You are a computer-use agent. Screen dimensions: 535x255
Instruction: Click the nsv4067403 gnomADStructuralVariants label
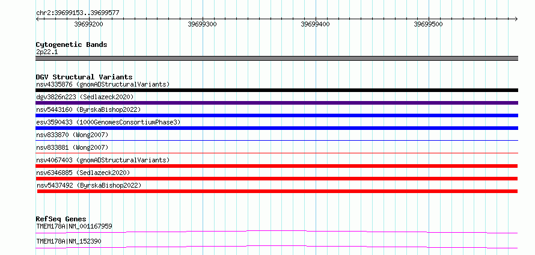pos(103,160)
